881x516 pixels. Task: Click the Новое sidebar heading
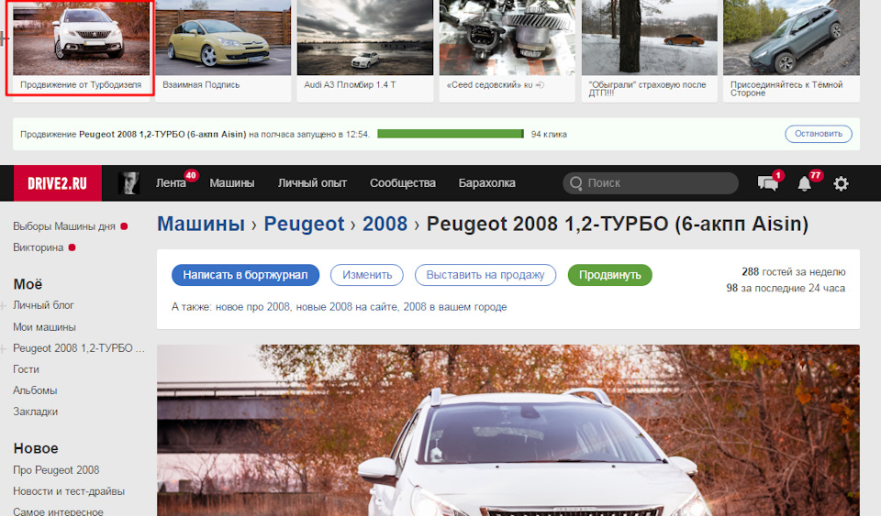(x=36, y=448)
